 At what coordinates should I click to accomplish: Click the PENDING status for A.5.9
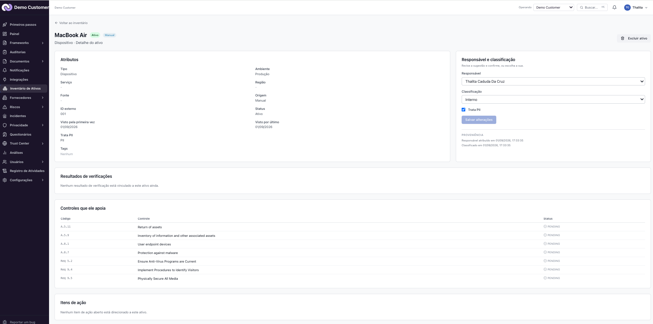pos(552,235)
